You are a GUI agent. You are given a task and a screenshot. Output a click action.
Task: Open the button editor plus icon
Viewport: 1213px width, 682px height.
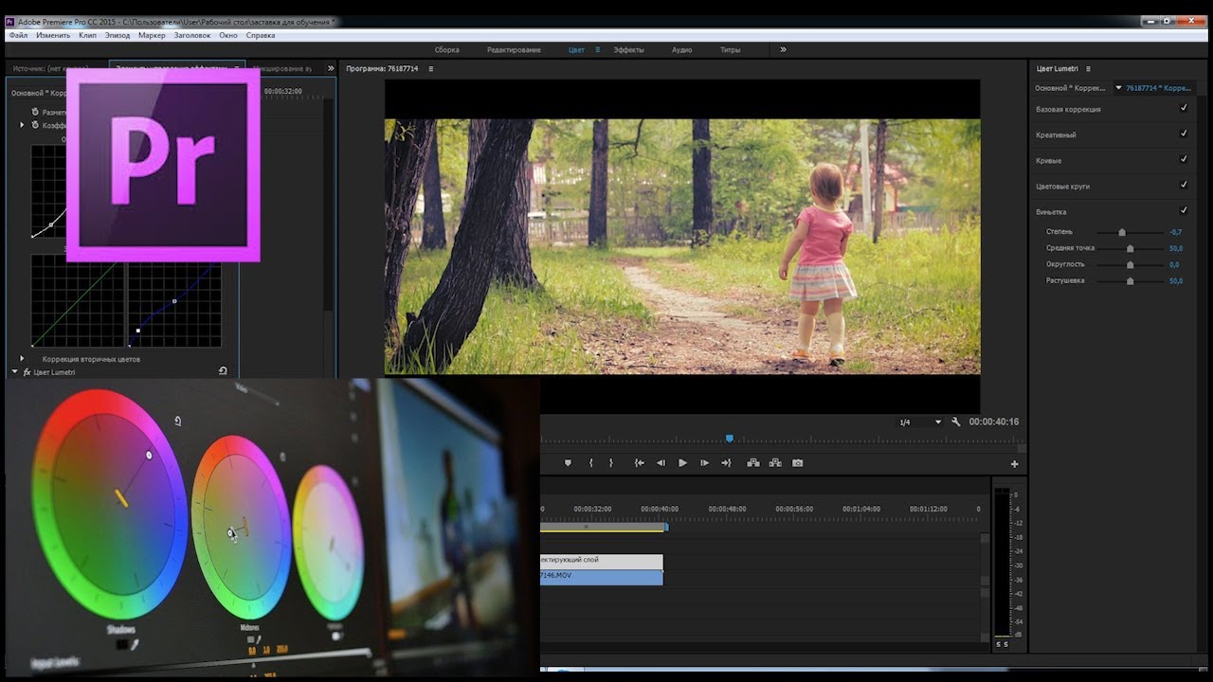pos(1014,464)
